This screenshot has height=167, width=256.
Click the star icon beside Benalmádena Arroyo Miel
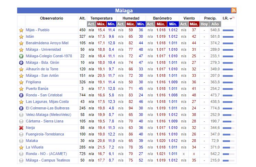coord(21,43)
